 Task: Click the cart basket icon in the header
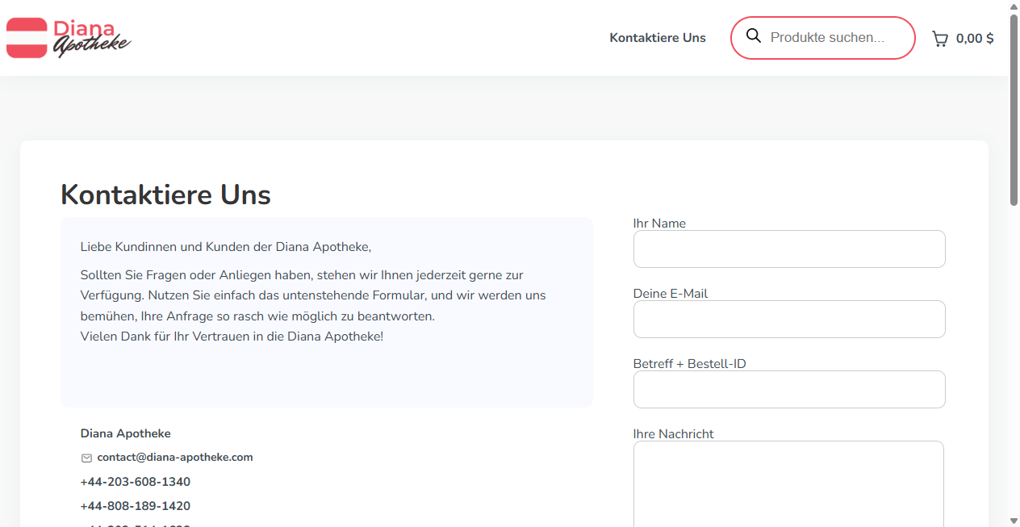pos(938,38)
